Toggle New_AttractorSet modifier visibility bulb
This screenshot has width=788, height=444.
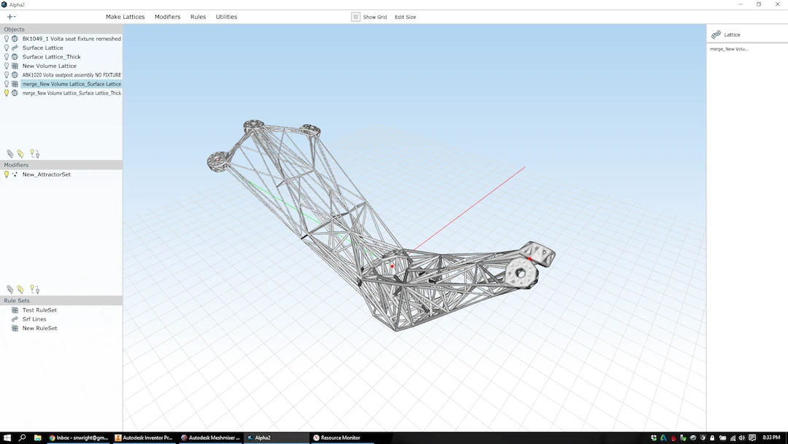pyautogui.click(x=7, y=175)
